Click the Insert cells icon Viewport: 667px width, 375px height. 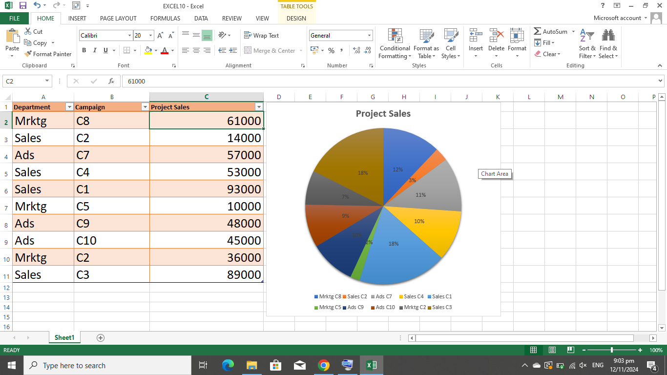click(x=476, y=36)
